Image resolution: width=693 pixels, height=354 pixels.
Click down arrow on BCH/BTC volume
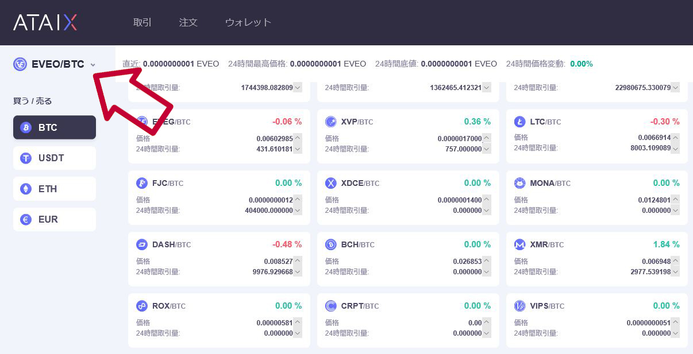click(487, 272)
